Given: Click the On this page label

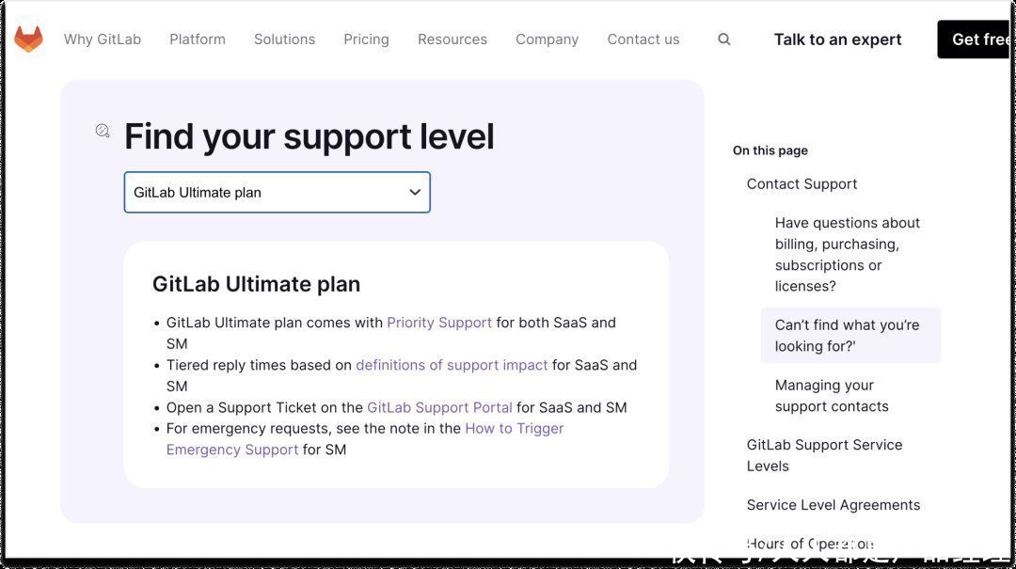Looking at the screenshot, I should [x=770, y=150].
